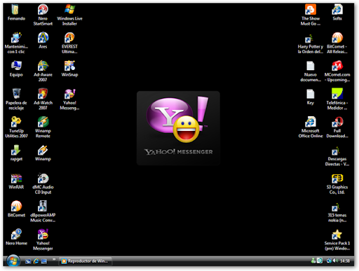
Task: Click the WinRAR desktop icon
Action: [16, 181]
